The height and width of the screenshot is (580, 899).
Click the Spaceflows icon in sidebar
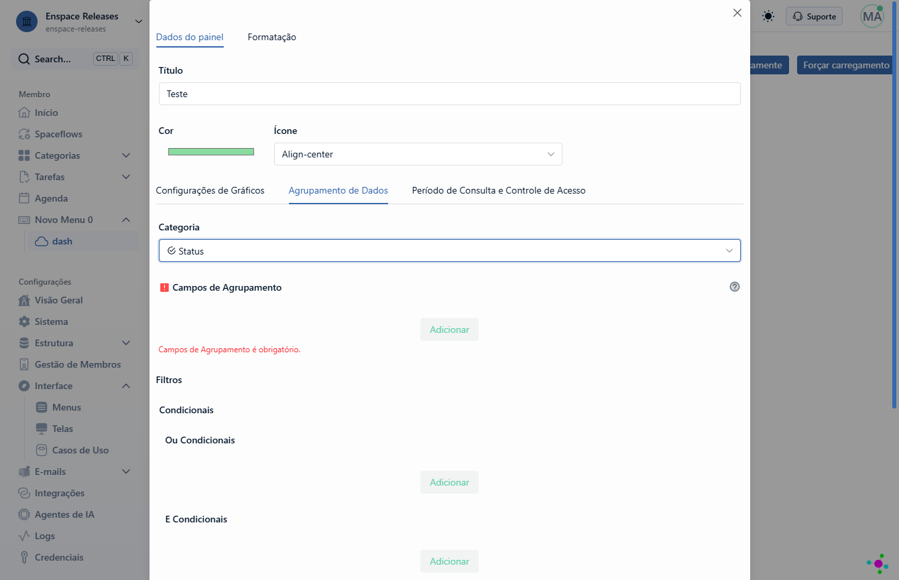pyautogui.click(x=24, y=134)
